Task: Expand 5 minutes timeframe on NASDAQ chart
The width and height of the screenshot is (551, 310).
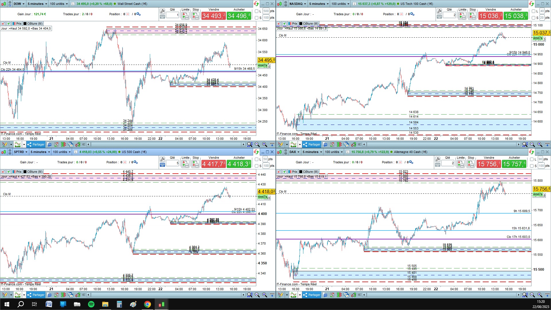Action: pos(319,4)
